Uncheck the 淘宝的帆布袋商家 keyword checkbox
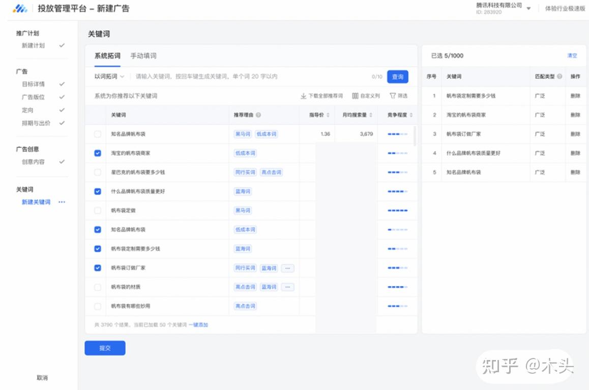The height and width of the screenshot is (390, 589). coord(98,153)
